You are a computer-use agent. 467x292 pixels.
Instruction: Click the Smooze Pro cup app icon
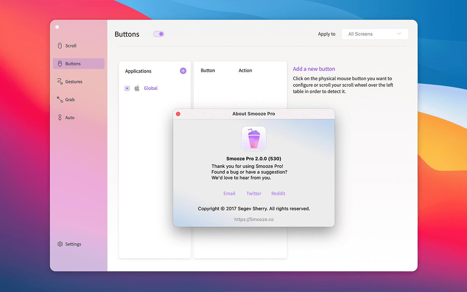[x=254, y=138]
